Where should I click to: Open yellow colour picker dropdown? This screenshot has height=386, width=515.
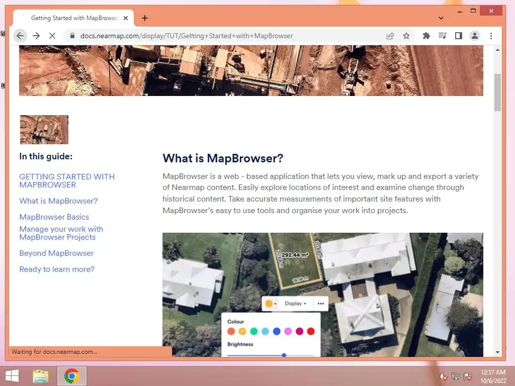click(271, 304)
